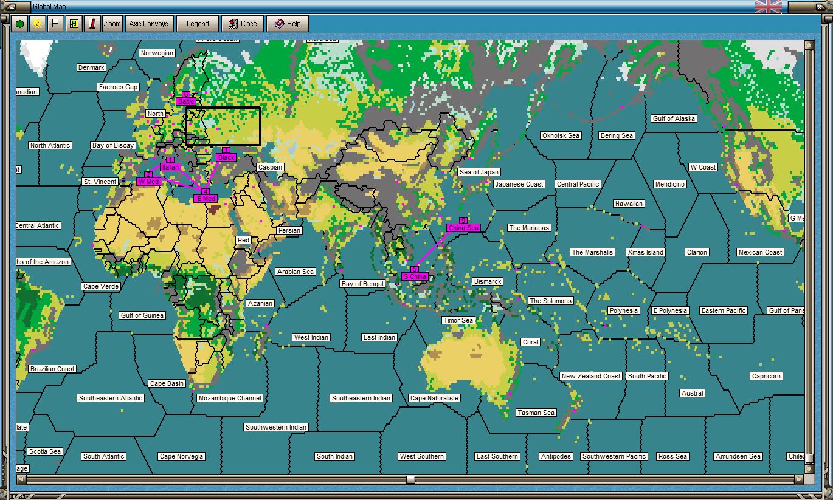Show the map Legend

tap(198, 24)
